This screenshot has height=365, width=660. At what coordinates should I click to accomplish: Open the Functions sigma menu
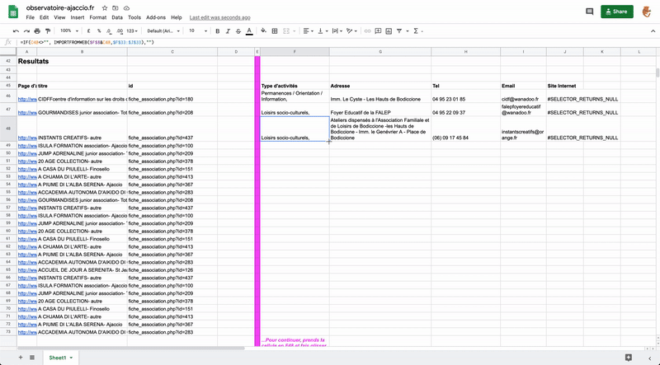click(417, 31)
